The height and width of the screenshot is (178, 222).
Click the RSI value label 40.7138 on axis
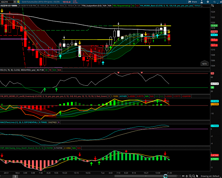(215, 84)
